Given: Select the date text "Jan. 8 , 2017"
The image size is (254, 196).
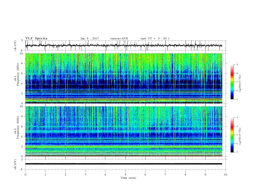Looking at the screenshot, I should pyautogui.click(x=89, y=38).
